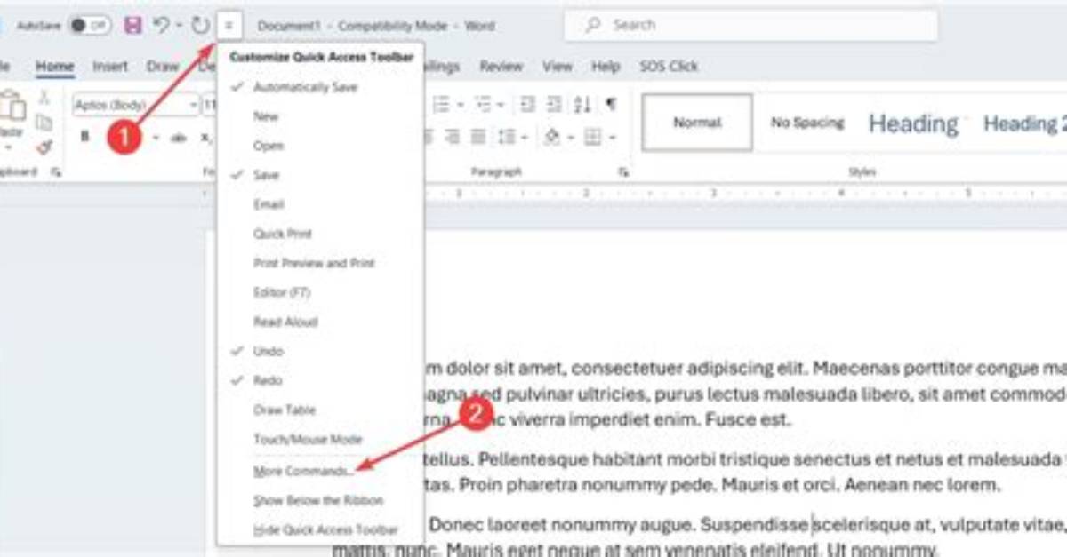Click the Multilevel List icon
This screenshot has width=1067, height=557.
click(x=484, y=105)
